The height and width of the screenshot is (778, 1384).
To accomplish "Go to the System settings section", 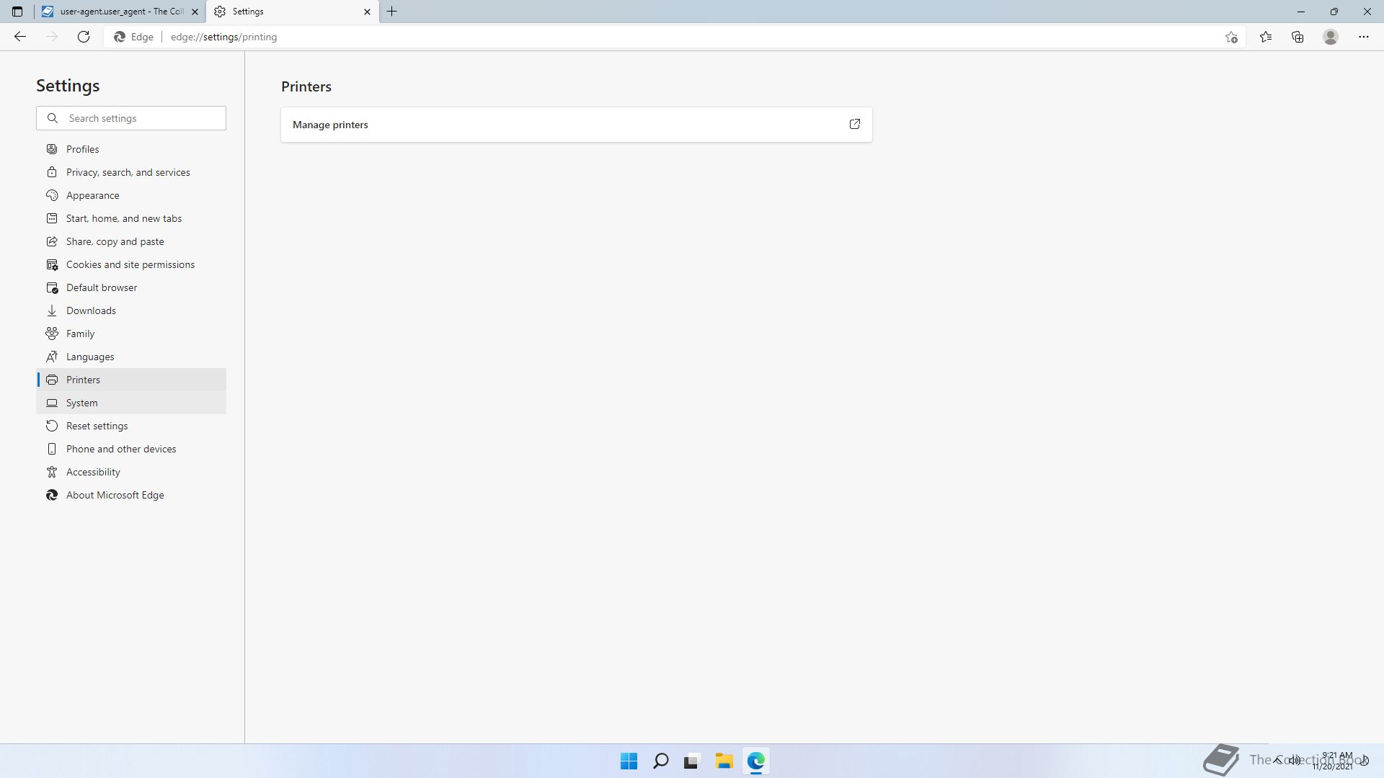I will point(81,403).
